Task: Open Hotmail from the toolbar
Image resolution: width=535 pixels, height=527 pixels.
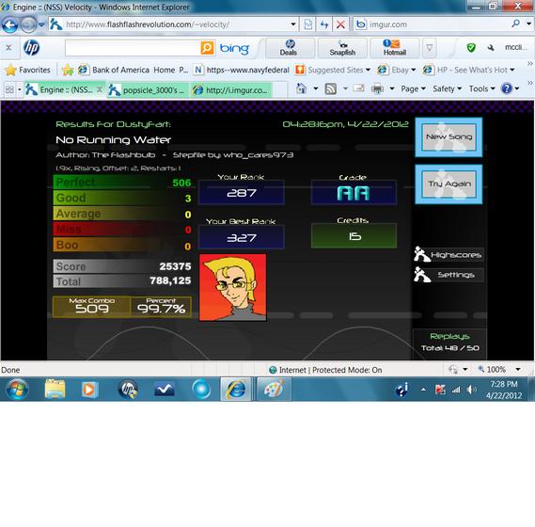Action: coord(394,48)
